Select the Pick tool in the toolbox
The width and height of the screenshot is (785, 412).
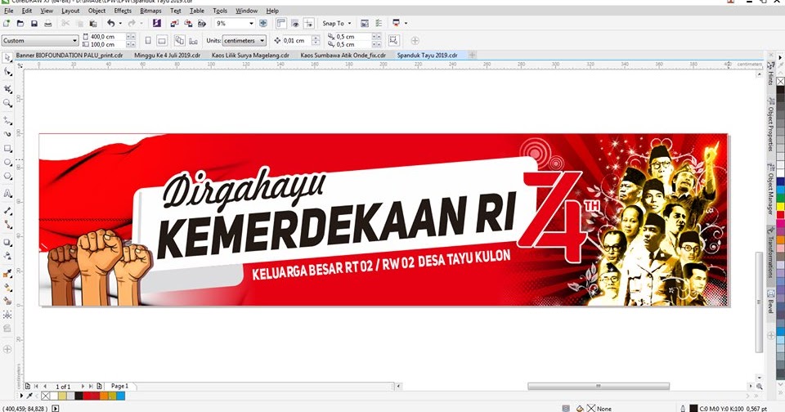click(x=7, y=58)
